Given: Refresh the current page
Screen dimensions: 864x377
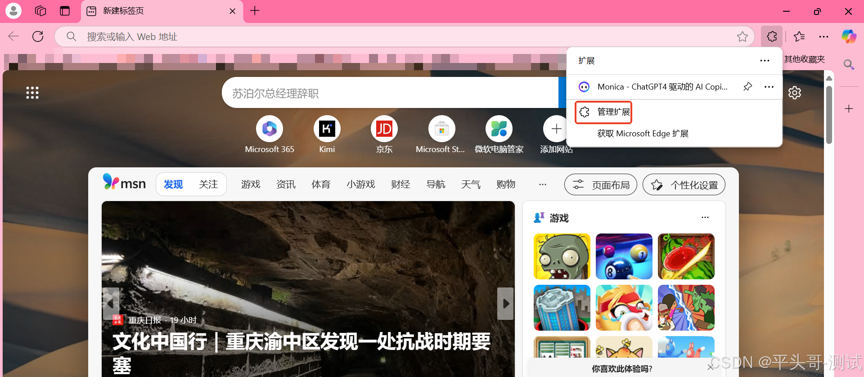Looking at the screenshot, I should pyautogui.click(x=38, y=36).
